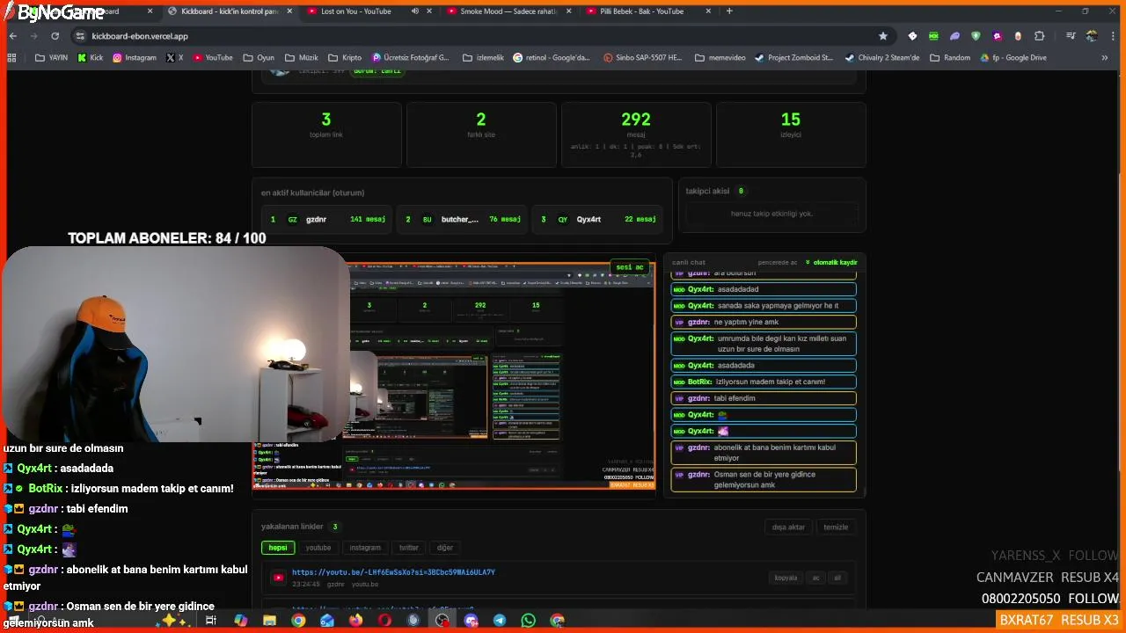Image resolution: width=1126 pixels, height=633 pixels.
Task: Reload the page with the refresh icon
Action: point(55,36)
